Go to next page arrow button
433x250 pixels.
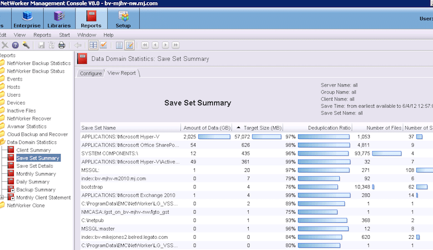coord(165,45)
